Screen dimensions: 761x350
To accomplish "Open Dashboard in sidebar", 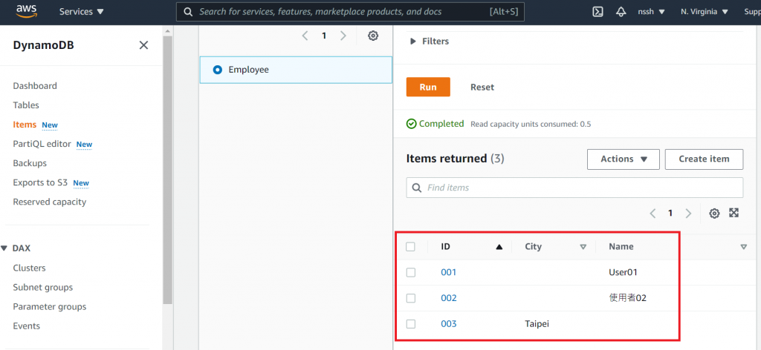I will point(35,86).
